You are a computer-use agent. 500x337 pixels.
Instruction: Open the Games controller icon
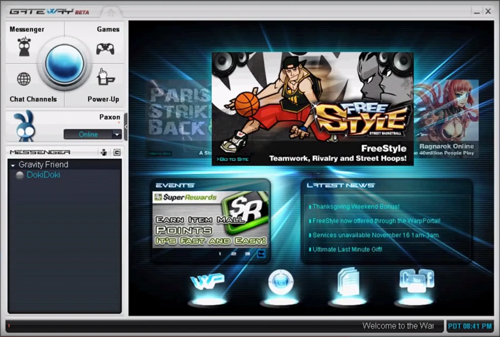point(105,49)
